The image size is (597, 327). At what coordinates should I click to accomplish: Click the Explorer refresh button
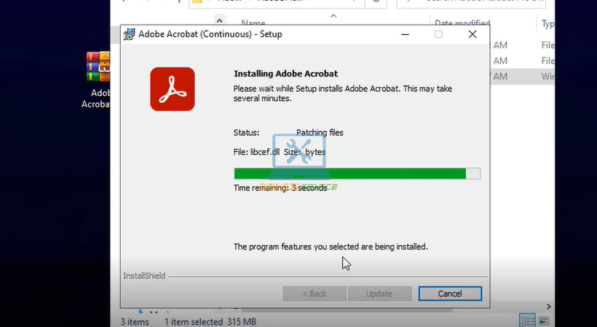click(376, 2)
